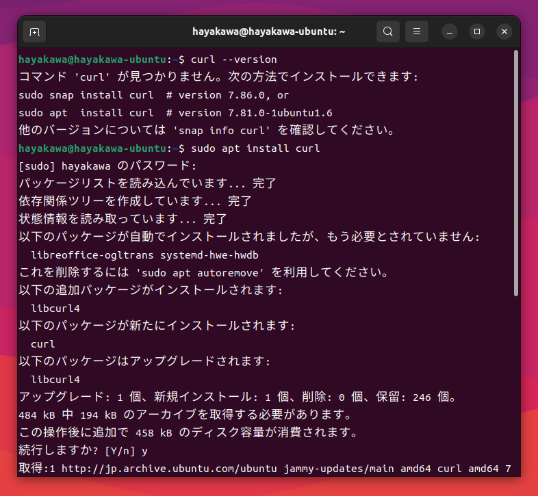This screenshot has height=496, width=538.
Task: Open a new terminal tab
Action: tap(34, 31)
